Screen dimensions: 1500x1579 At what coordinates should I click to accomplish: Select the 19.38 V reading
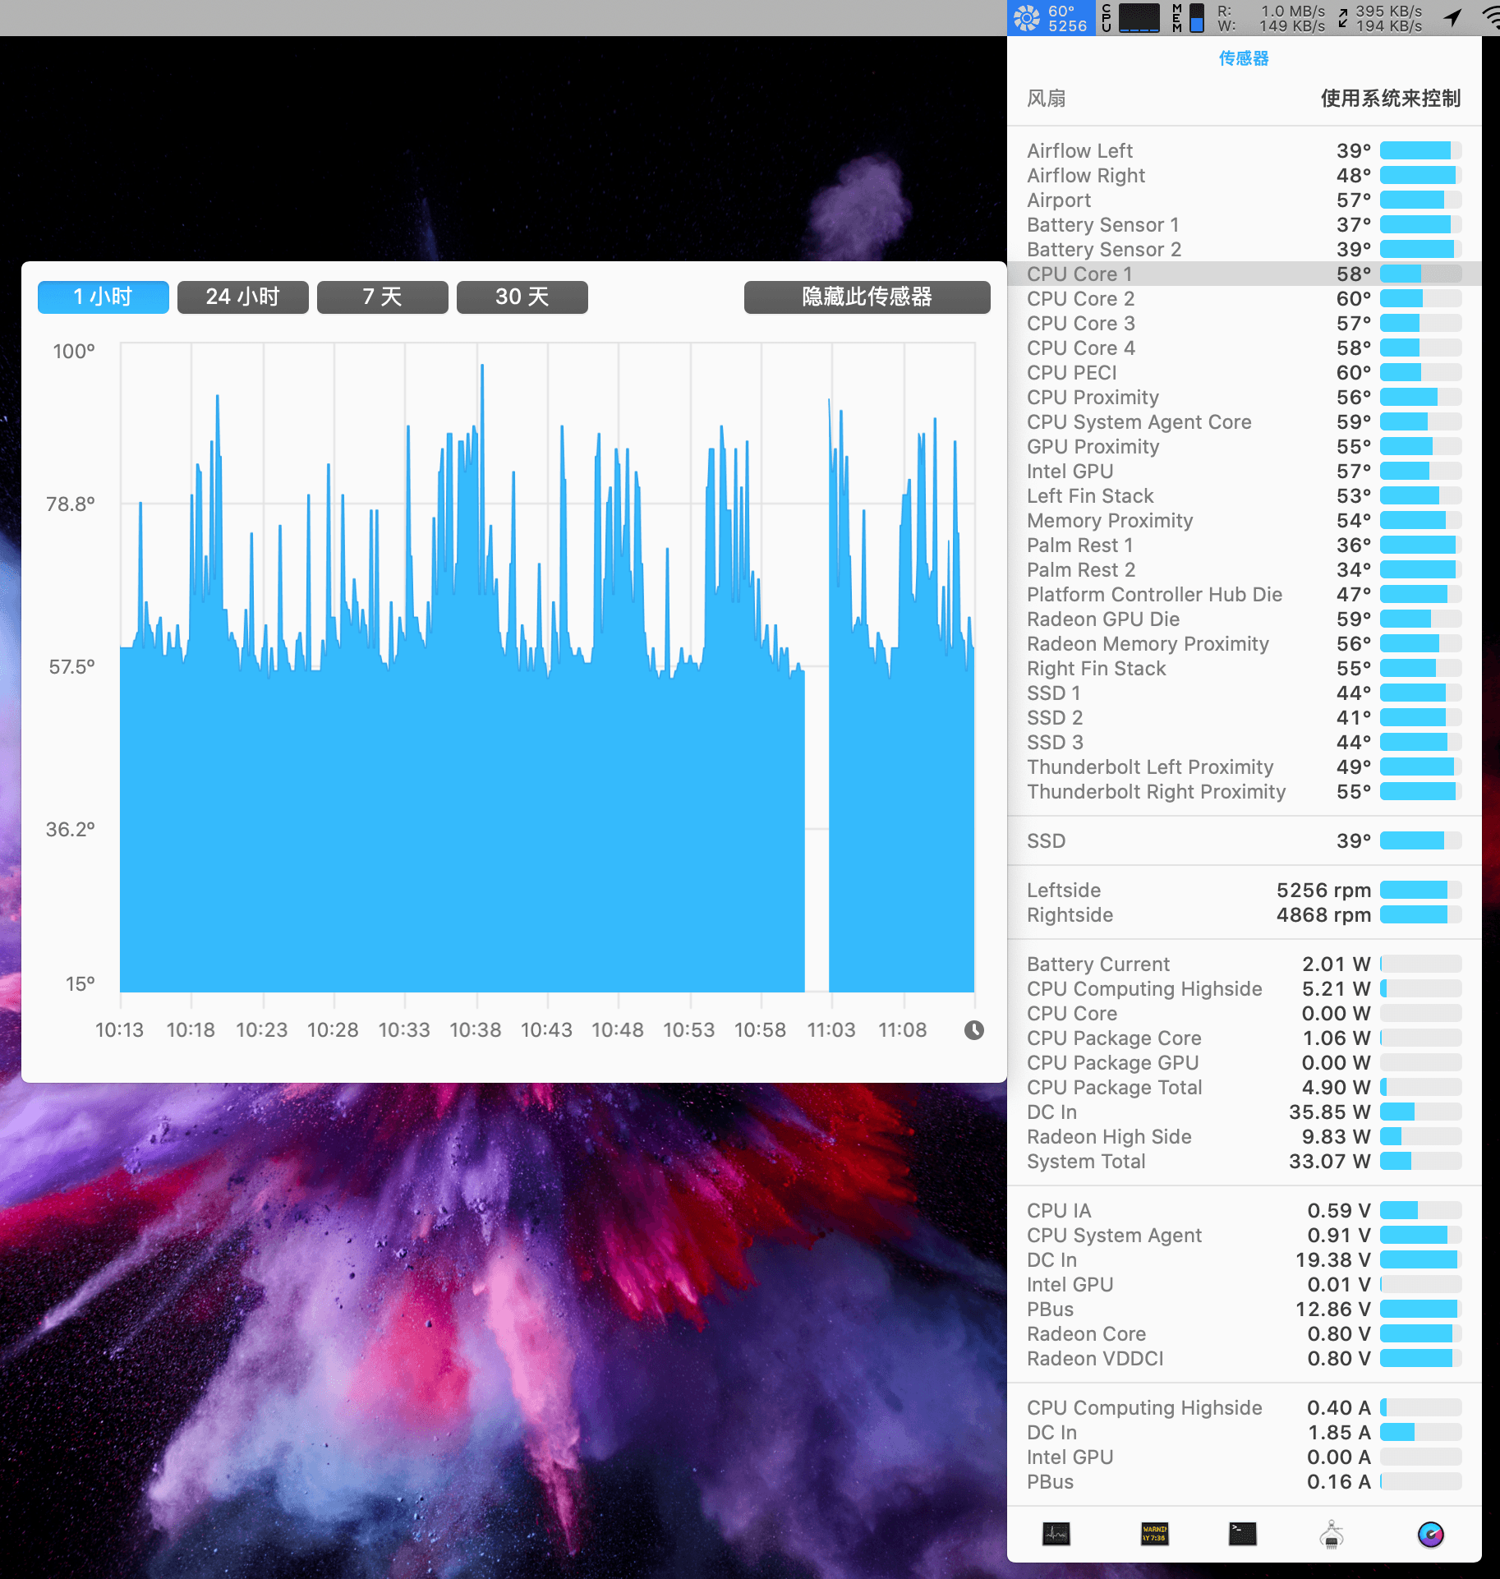(1333, 1259)
